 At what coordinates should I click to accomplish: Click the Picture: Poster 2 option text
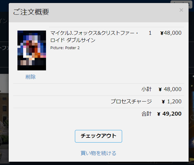[65, 48]
